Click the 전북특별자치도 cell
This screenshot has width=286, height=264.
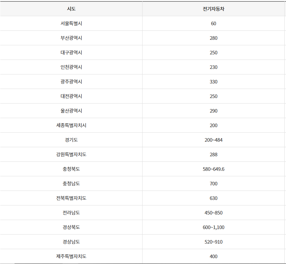tap(71, 198)
